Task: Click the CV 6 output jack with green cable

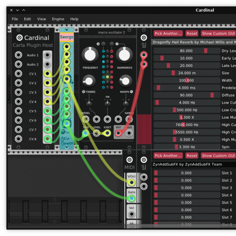Action: tap(47, 120)
